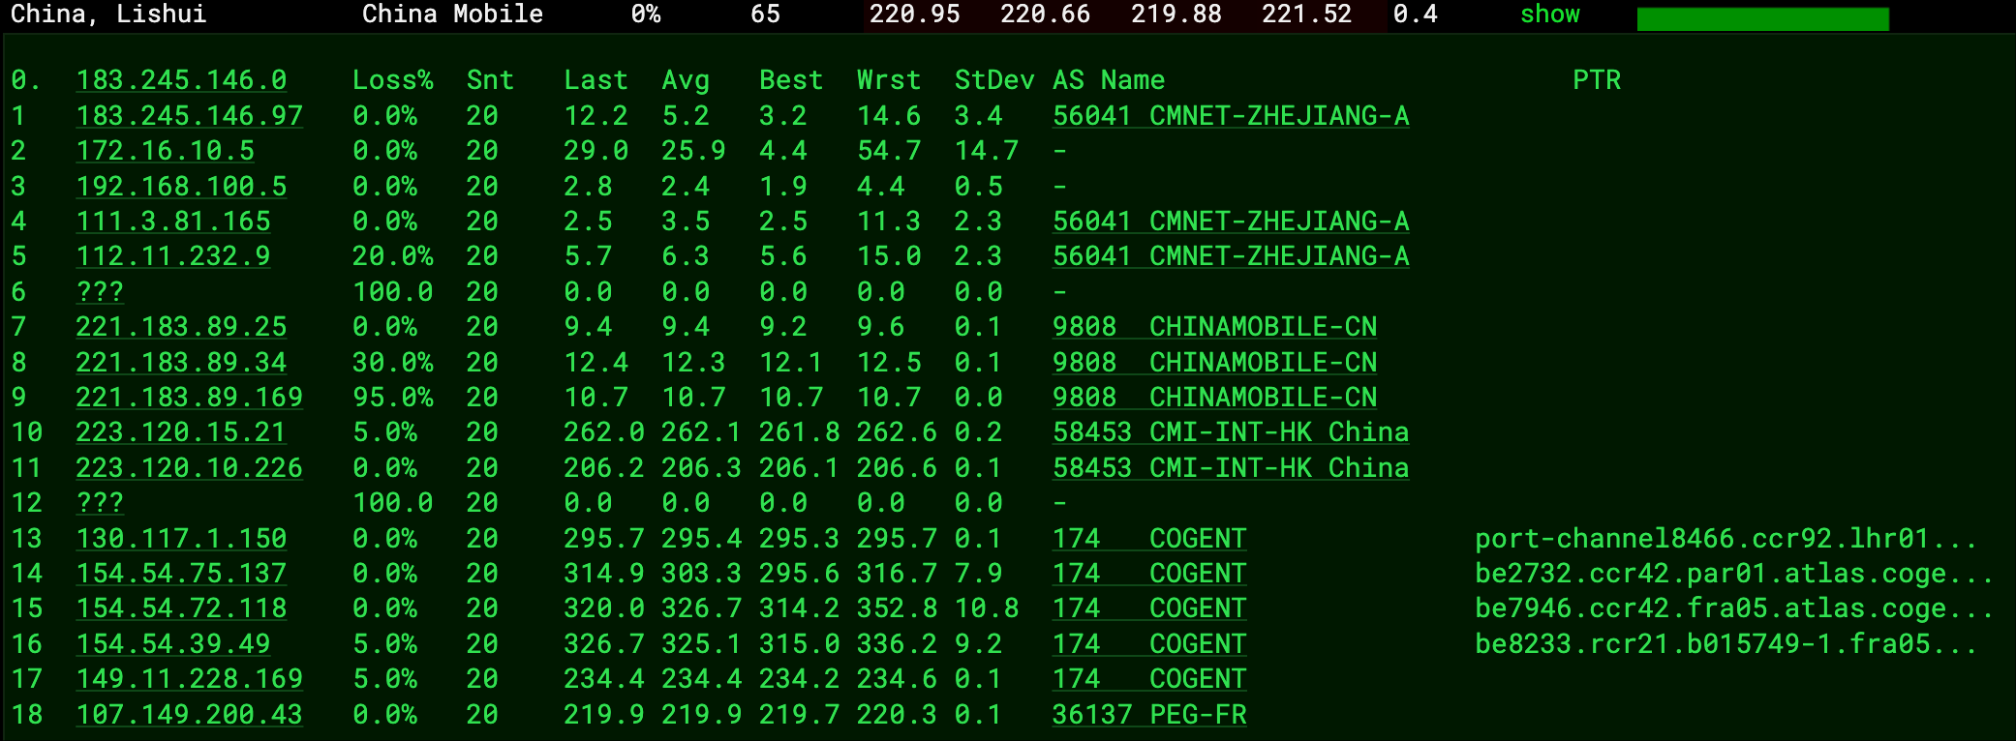Open hop 5 IP 112.11.232.9

pyautogui.click(x=173, y=256)
